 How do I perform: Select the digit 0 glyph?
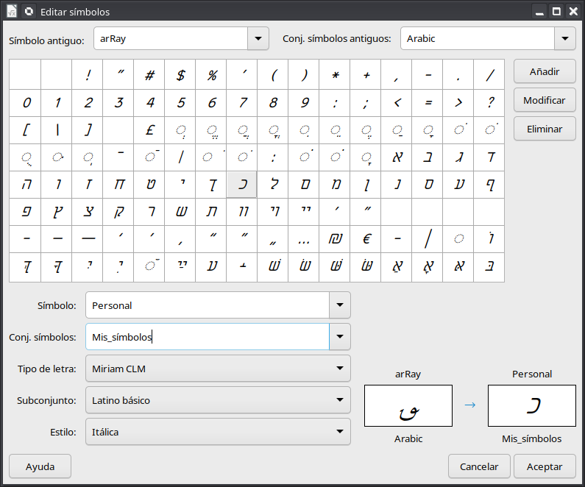click(x=25, y=102)
